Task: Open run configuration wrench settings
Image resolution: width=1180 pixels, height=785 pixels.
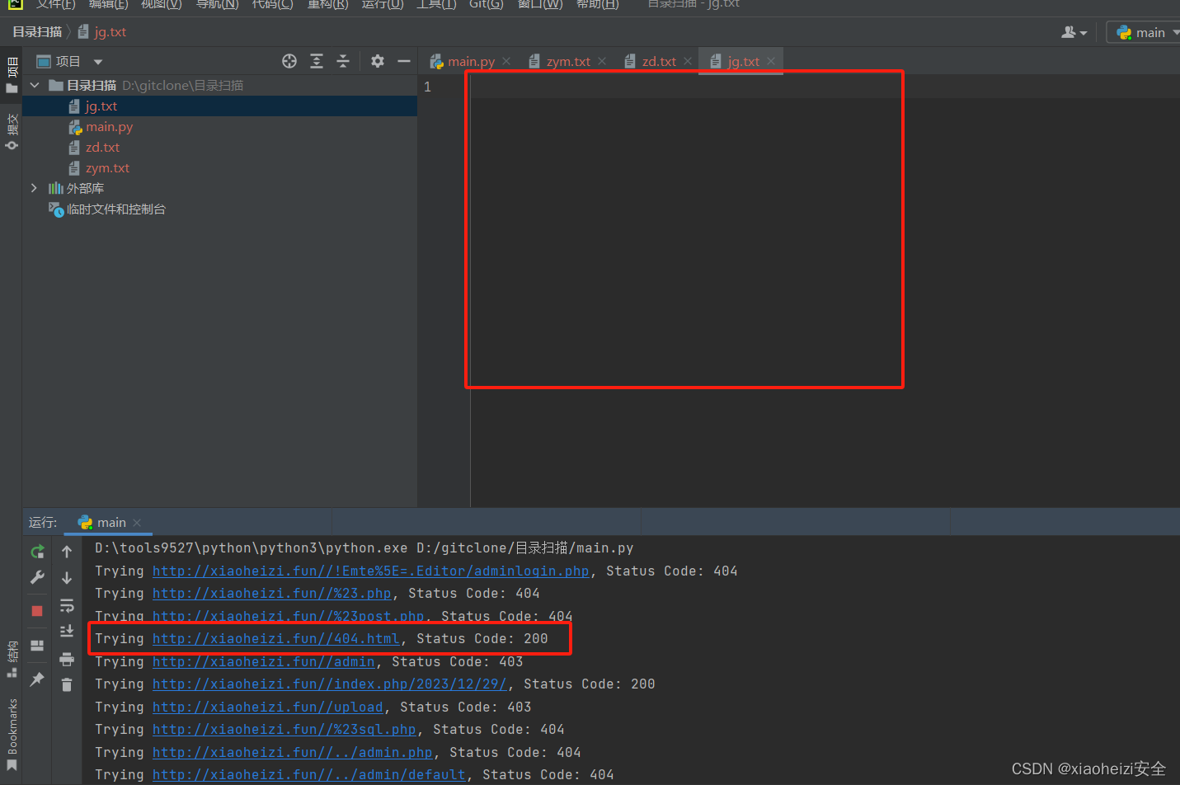Action: [37, 577]
